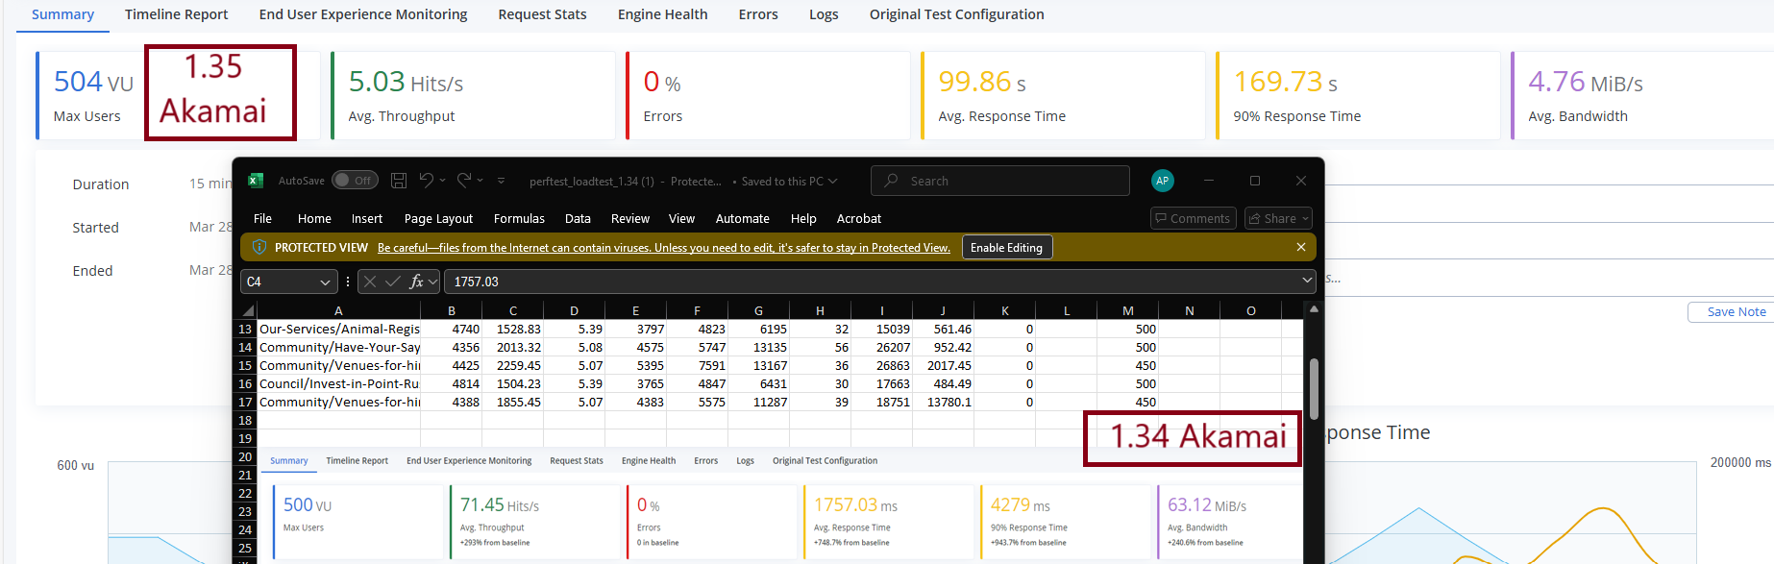Open Engine Health tab in dashboard

(x=662, y=14)
